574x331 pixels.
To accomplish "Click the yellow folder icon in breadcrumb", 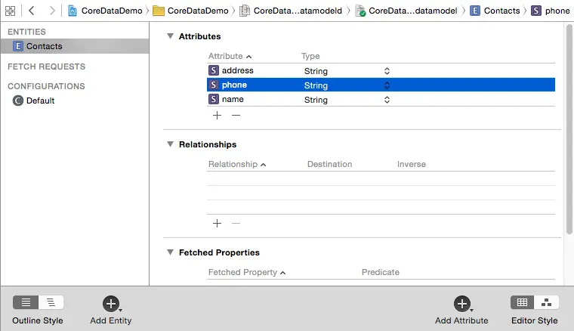I will click(x=158, y=11).
